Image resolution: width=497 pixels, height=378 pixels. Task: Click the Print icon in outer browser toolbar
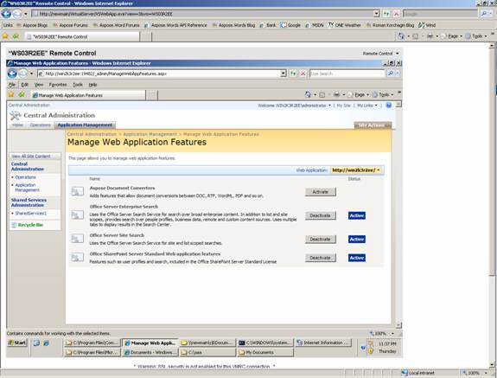pos(430,36)
